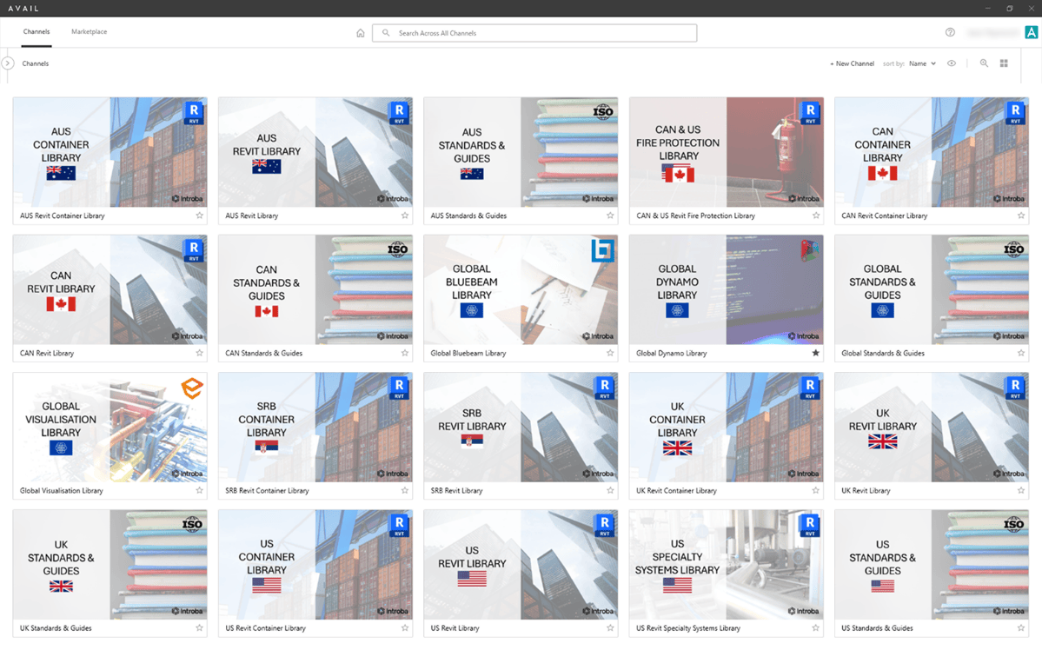This screenshot has width=1042, height=650.
Task: Select the 'UK Standards & Guides' caption
Action: pyautogui.click(x=56, y=628)
